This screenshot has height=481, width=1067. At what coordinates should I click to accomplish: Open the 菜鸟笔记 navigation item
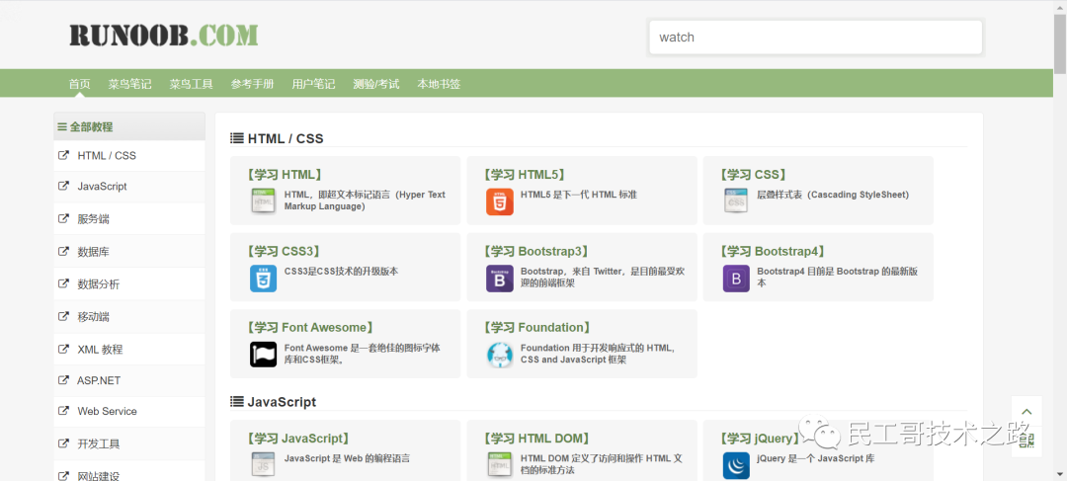130,84
